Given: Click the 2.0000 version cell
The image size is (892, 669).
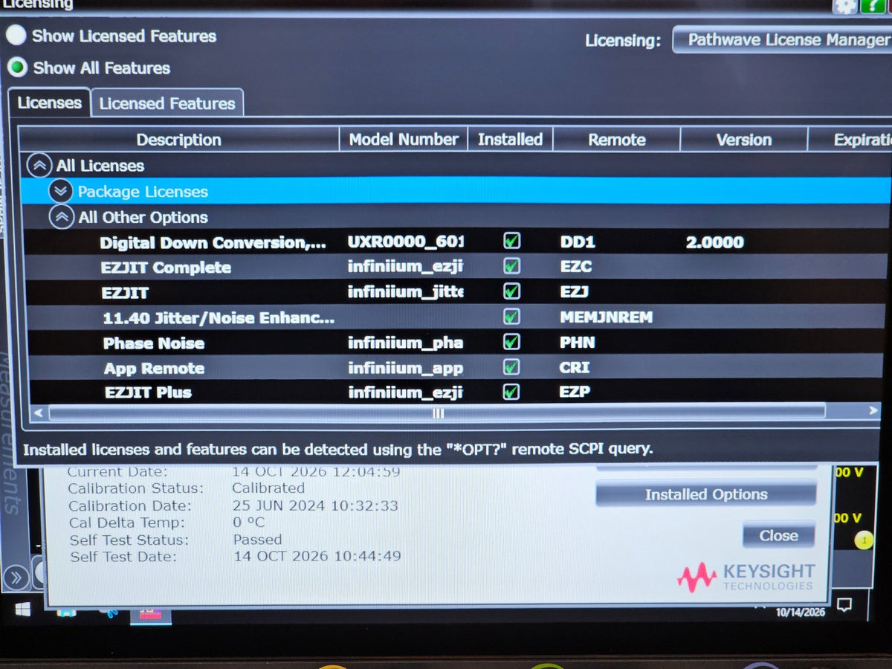Looking at the screenshot, I should [715, 242].
